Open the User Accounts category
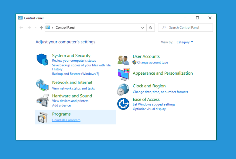Viewport: 236px width, 159px height. [146, 56]
